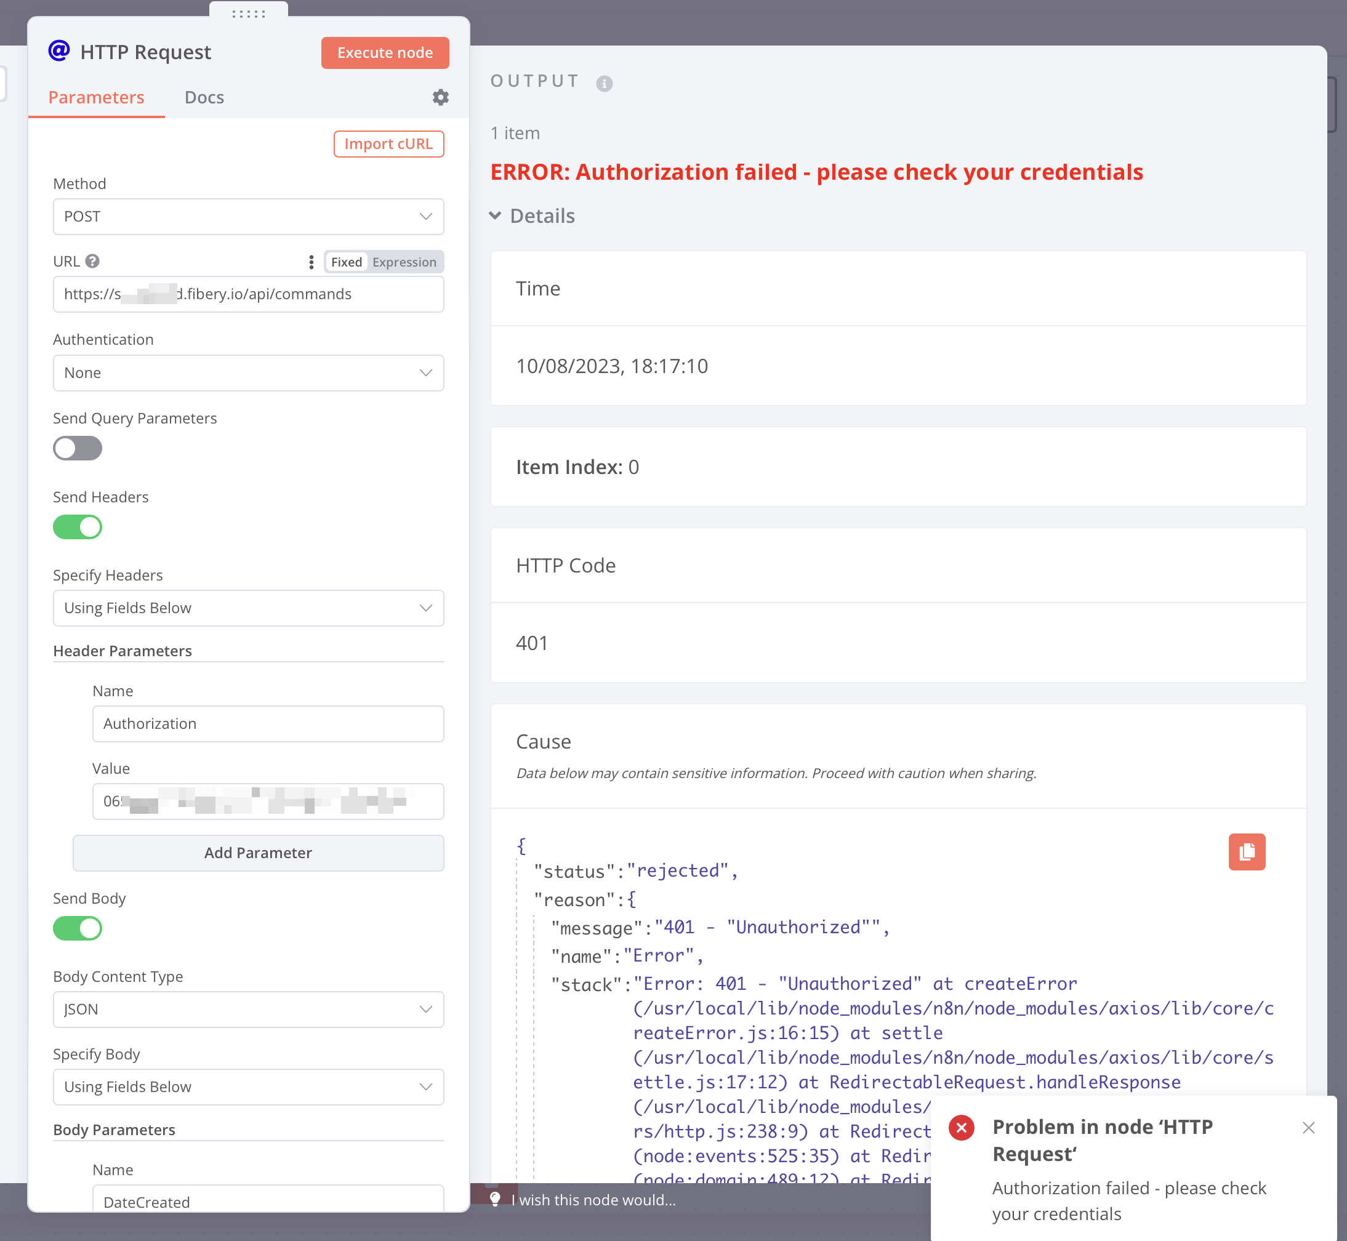
Task: Dismiss the error notification toast
Action: pos(1308,1128)
